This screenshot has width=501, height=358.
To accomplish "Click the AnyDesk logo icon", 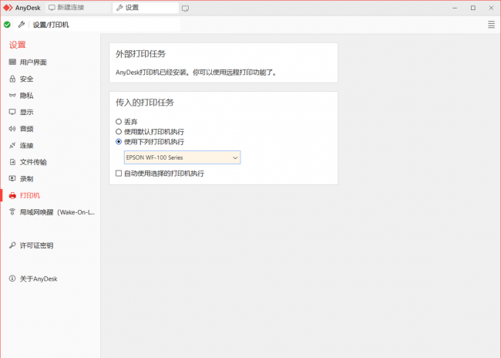I will coord(8,8).
